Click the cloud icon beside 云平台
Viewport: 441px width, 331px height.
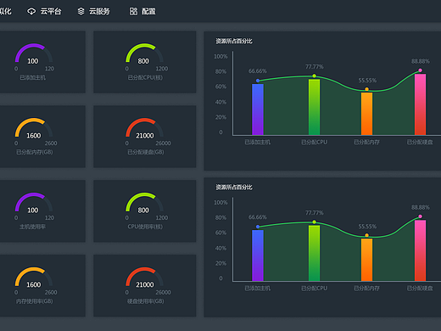[31, 11]
